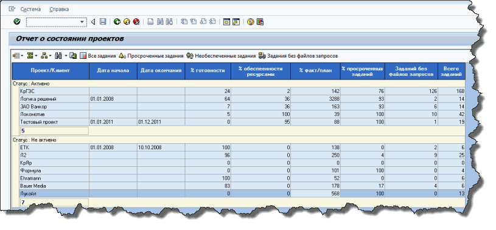
Task: Click the Локомотив project row
Action: pyautogui.click(x=242, y=114)
